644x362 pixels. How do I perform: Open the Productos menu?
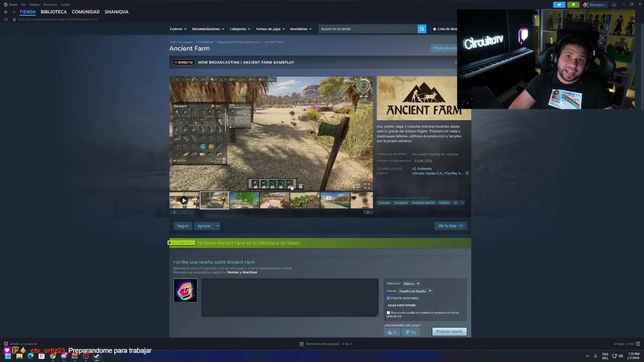(50, 5)
